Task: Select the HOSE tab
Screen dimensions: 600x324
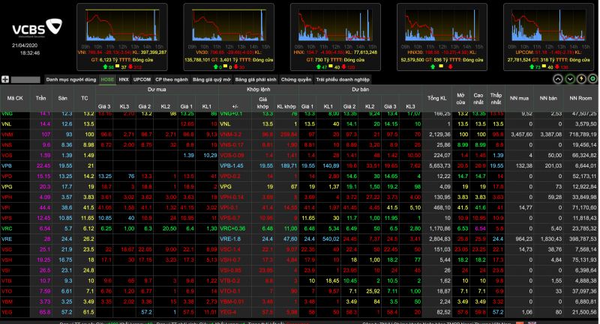Action: tap(107, 79)
